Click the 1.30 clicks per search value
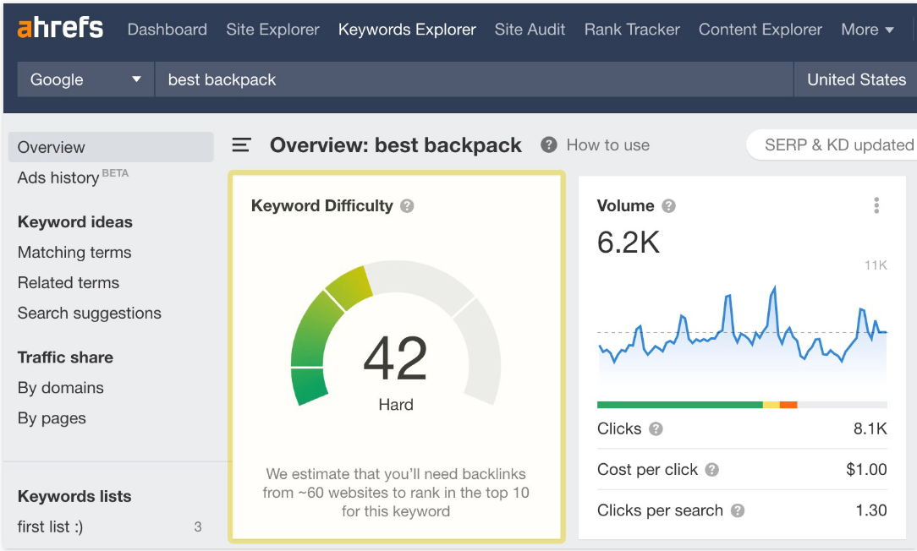The width and height of the screenshot is (917, 551). 871,510
